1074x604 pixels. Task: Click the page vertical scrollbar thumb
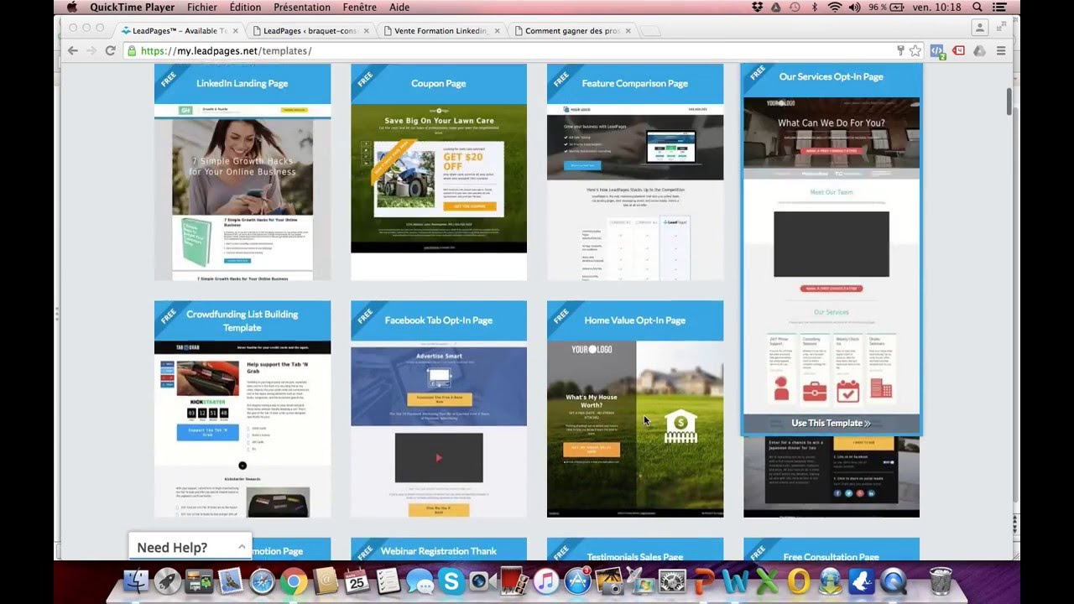click(x=1009, y=101)
